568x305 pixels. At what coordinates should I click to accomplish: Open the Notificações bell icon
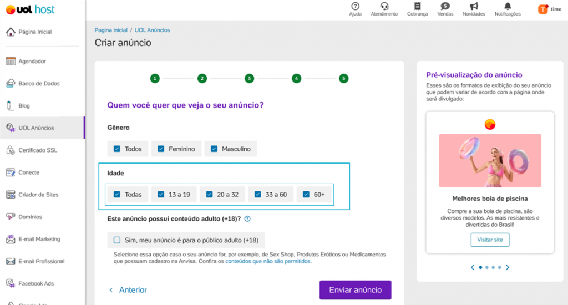click(x=508, y=6)
